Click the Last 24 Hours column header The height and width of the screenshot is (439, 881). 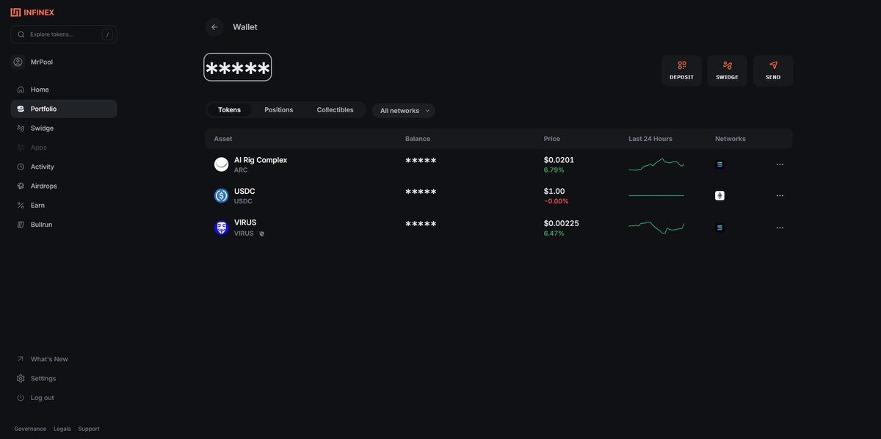(x=650, y=139)
